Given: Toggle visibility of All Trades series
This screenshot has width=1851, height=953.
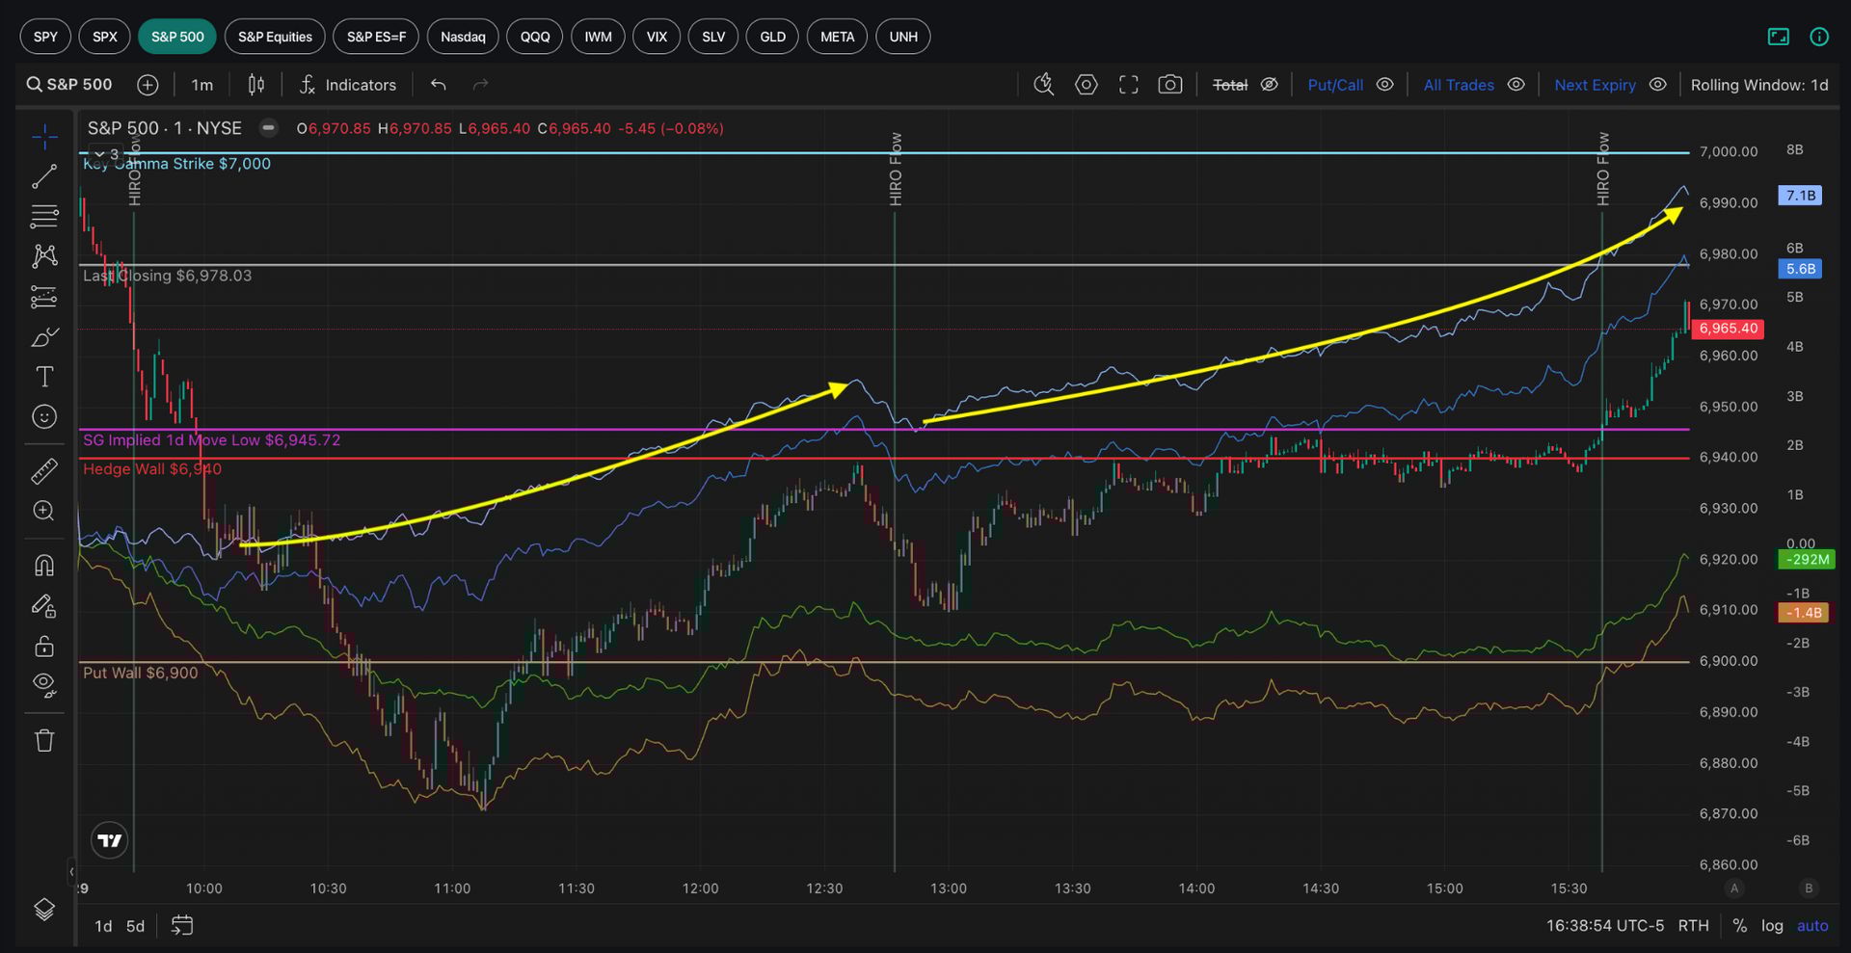Looking at the screenshot, I should (x=1516, y=85).
